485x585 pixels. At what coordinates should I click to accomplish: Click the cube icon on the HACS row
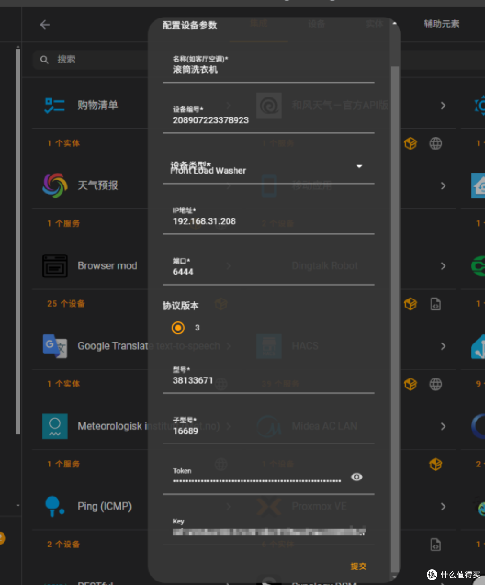pos(410,384)
